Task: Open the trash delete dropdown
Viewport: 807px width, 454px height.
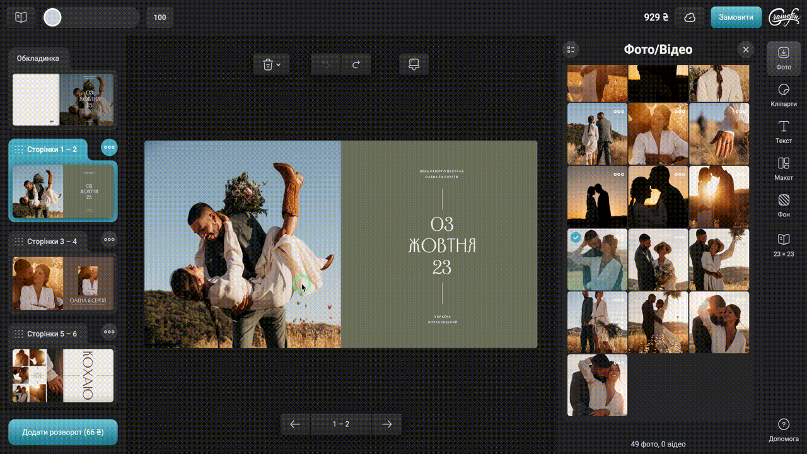Action: tap(271, 64)
